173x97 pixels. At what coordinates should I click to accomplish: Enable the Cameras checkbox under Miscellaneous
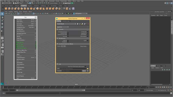click(x=68, y=40)
